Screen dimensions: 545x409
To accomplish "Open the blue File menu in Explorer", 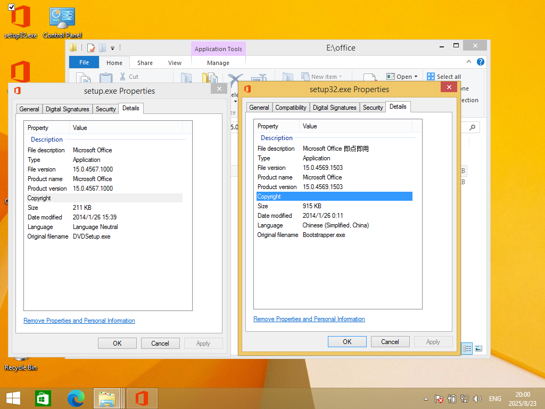I will (x=84, y=62).
